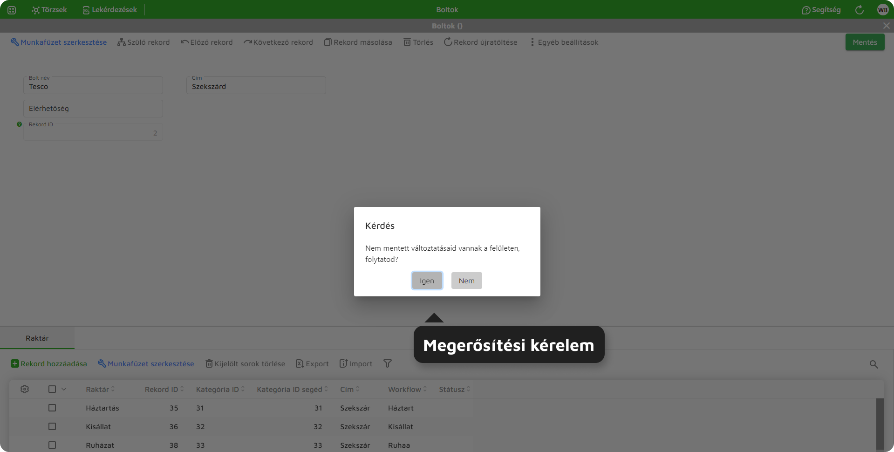The height and width of the screenshot is (452, 894).
Task: Select the Kisállat row checkbox
Action: coord(52,426)
